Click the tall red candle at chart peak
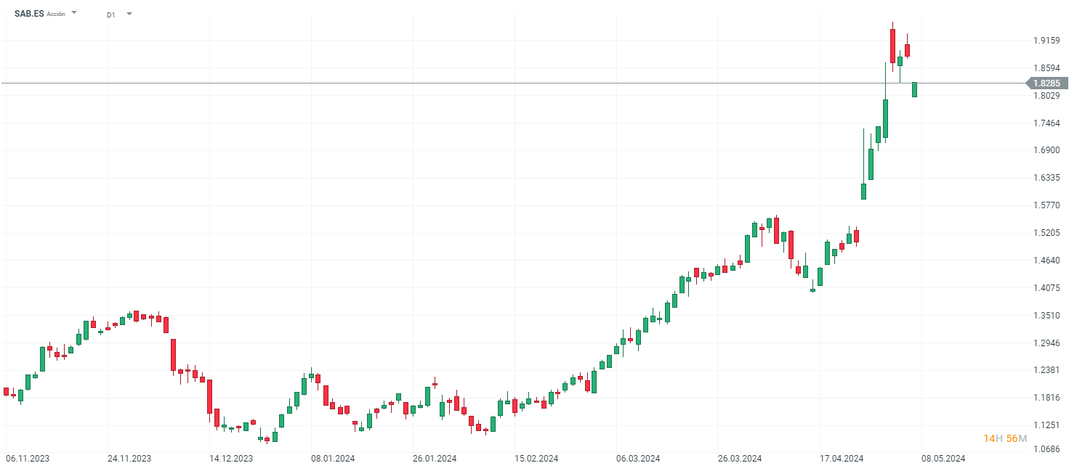Screen dimensions: 1077x471 (892, 46)
